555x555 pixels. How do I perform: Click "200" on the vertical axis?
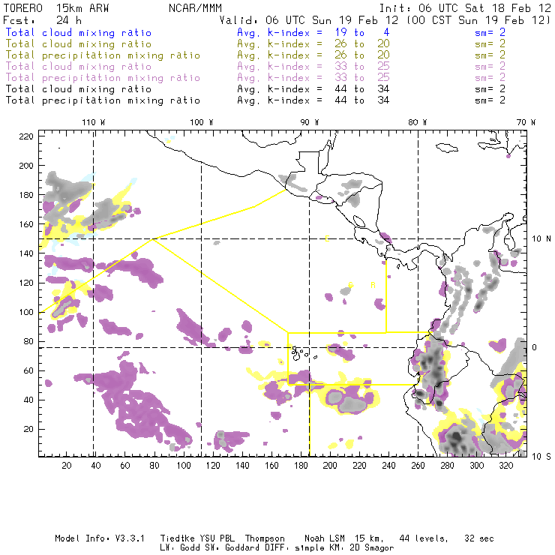coord(26,166)
